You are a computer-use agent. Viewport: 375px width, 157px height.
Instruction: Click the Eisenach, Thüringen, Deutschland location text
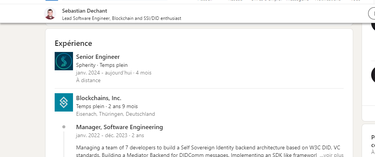click(115, 114)
